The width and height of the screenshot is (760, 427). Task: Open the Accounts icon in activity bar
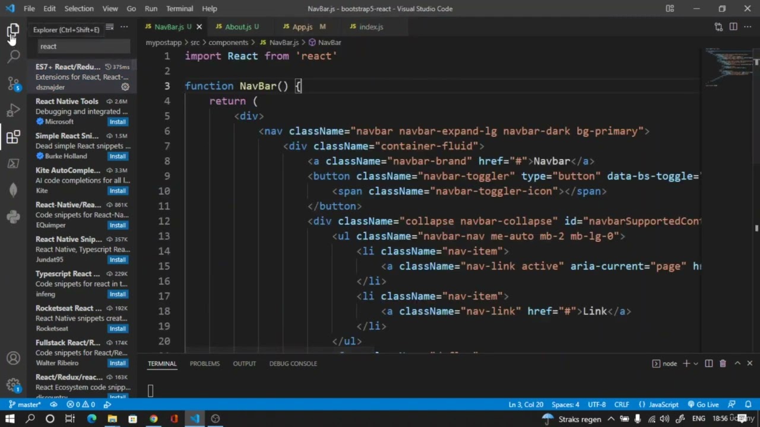(x=13, y=358)
